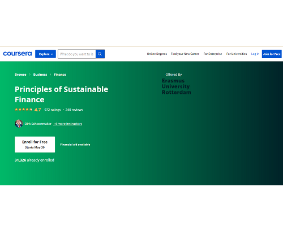This screenshot has width=283, height=226.
Task: Open instructor Dirk Schoenmaker's name
Action: pyautogui.click(x=38, y=124)
